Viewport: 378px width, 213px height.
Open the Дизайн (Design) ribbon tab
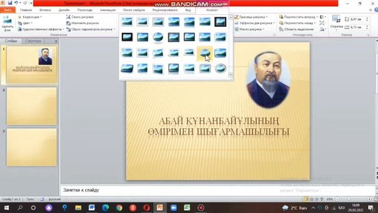pos(64,10)
